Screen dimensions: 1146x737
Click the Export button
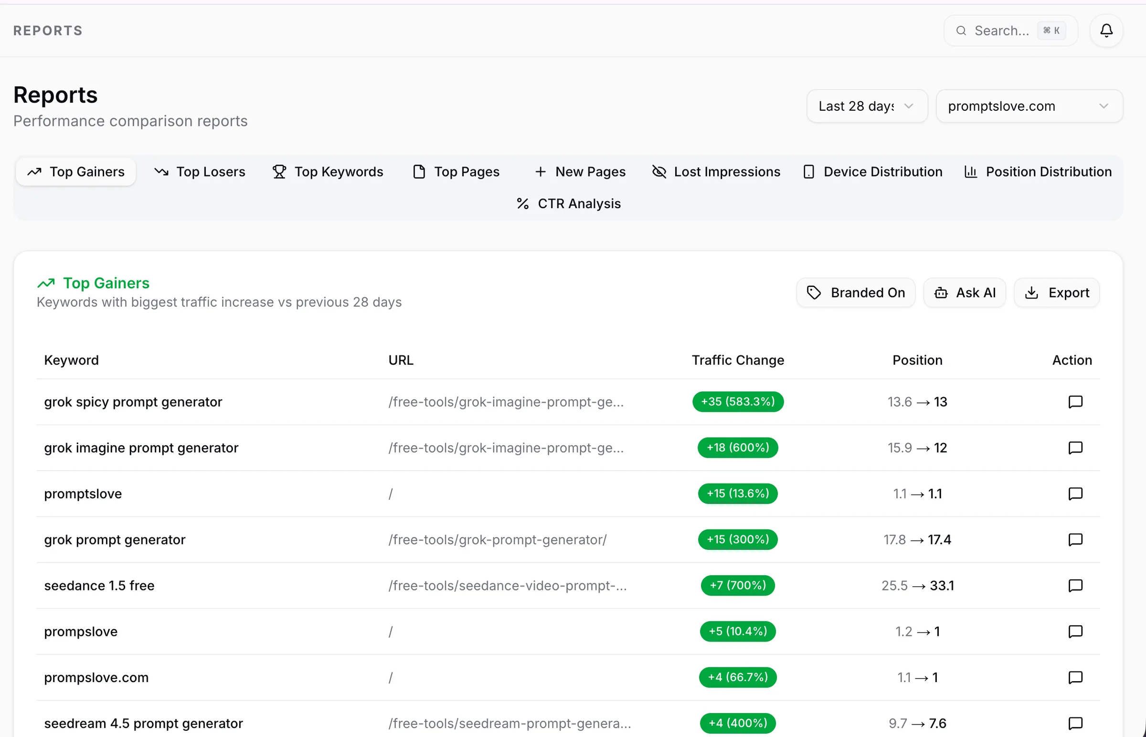[1057, 293]
